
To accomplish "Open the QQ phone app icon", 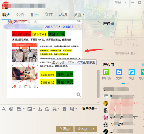I will (143, 72).
